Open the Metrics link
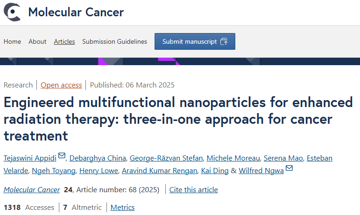The height and width of the screenshot is (215, 360). (x=123, y=207)
